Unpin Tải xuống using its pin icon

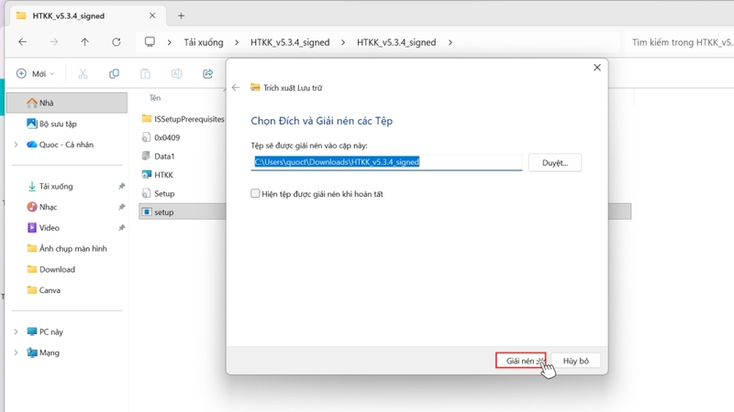(x=121, y=187)
